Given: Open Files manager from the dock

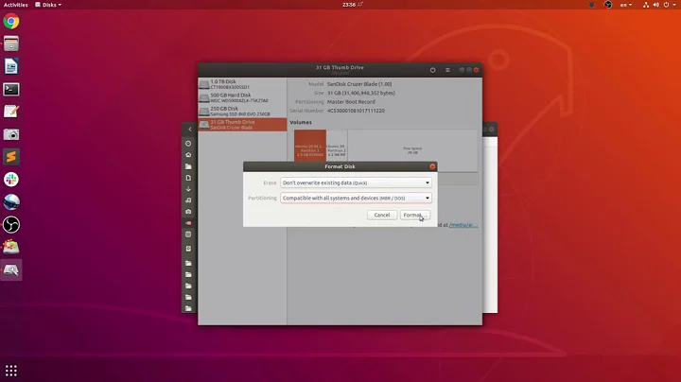Looking at the screenshot, I should 11,43.
